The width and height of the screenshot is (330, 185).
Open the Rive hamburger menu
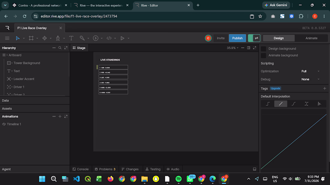(7, 38)
